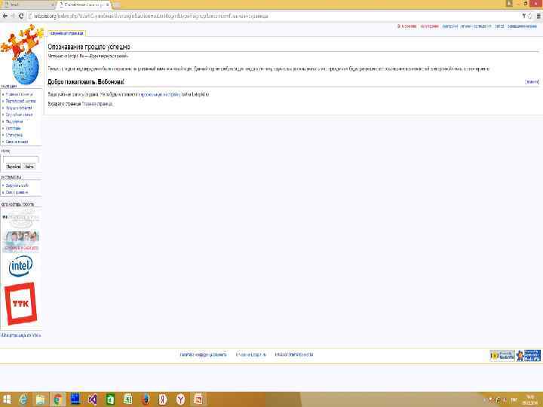
Task: Open the Windows Start button
Action: tap(7, 399)
